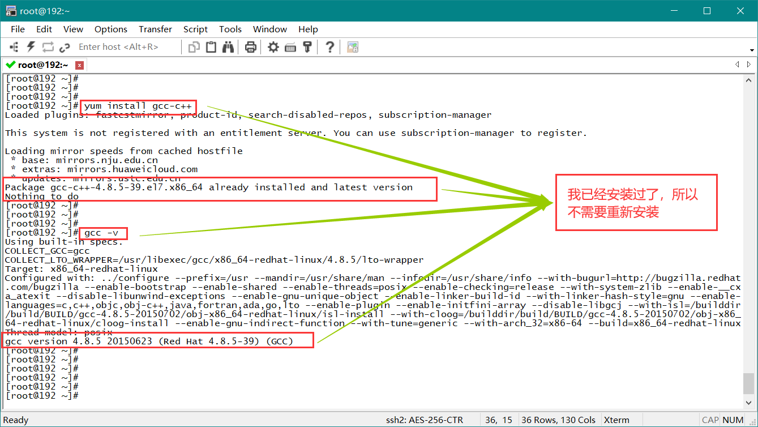The height and width of the screenshot is (427, 758).
Task: Open the Transfer menu
Action: 155,29
